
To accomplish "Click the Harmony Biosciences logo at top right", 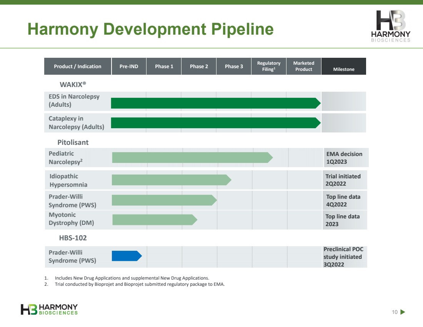I will click(x=391, y=26).
